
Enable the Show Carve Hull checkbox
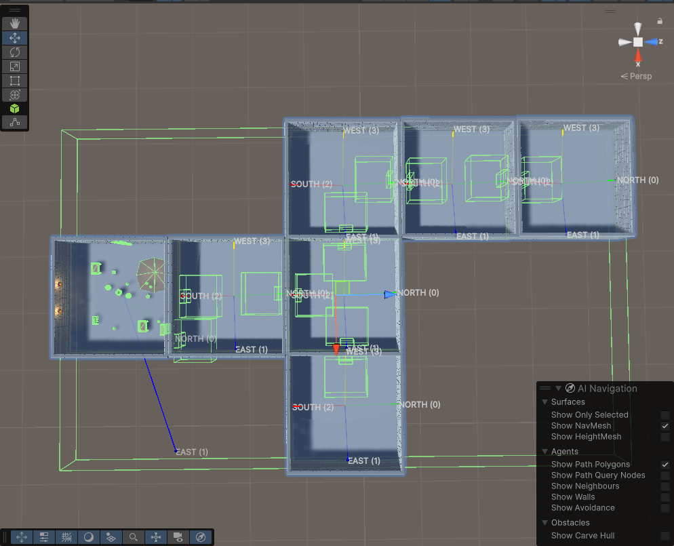(665, 536)
